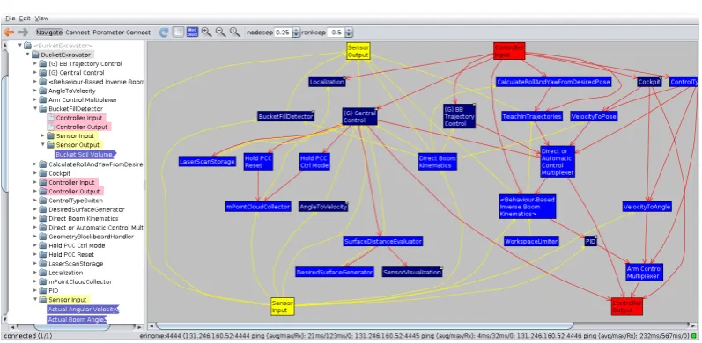
Task: Open the Edit menu
Action: pyautogui.click(x=25, y=18)
